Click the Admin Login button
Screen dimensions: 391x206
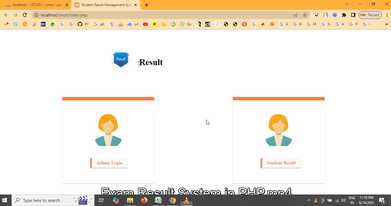click(x=109, y=163)
